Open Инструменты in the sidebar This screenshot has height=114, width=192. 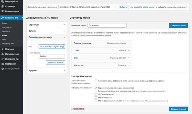[12, 59]
